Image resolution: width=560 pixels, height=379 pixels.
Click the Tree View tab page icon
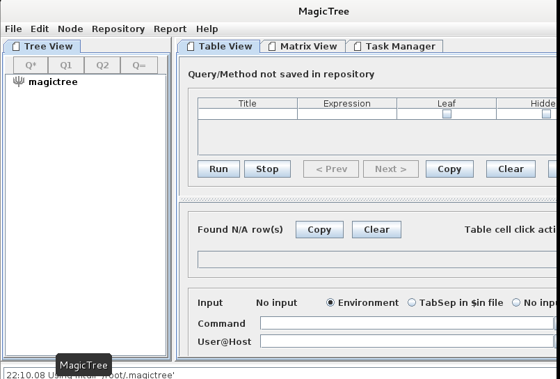[x=16, y=47]
